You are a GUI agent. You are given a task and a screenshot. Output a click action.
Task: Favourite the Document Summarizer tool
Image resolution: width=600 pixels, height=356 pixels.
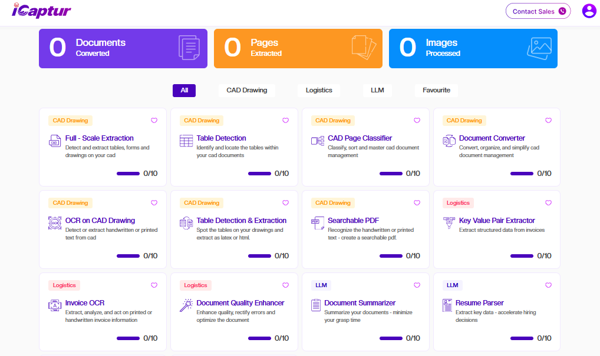pos(417,285)
